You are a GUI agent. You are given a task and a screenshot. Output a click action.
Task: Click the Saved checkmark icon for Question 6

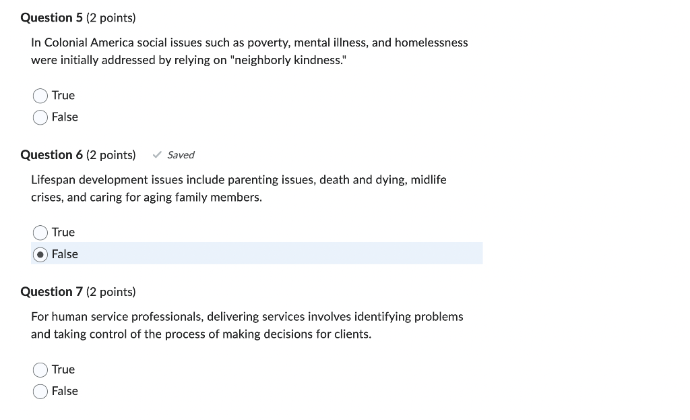156,154
